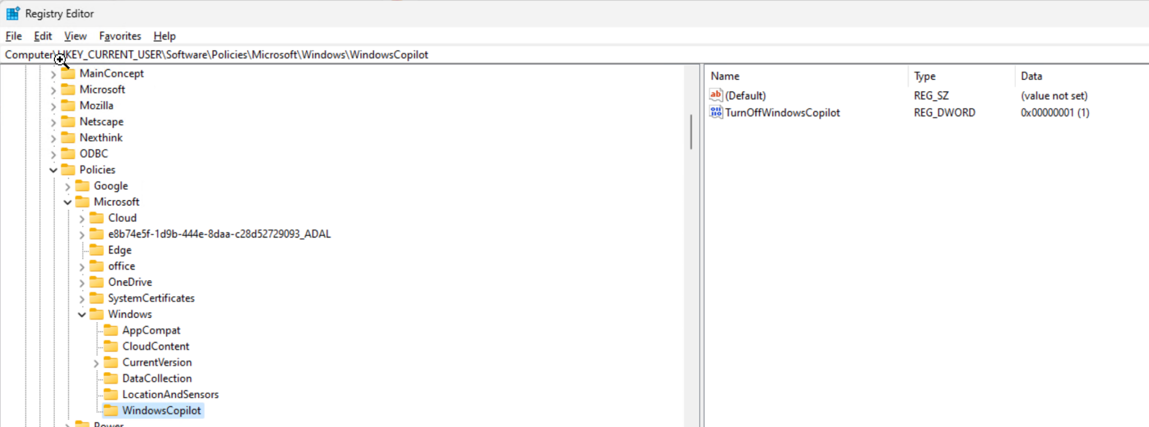Expand the Google key under Policies
Viewport: 1149px width, 427px height.
[x=67, y=186]
